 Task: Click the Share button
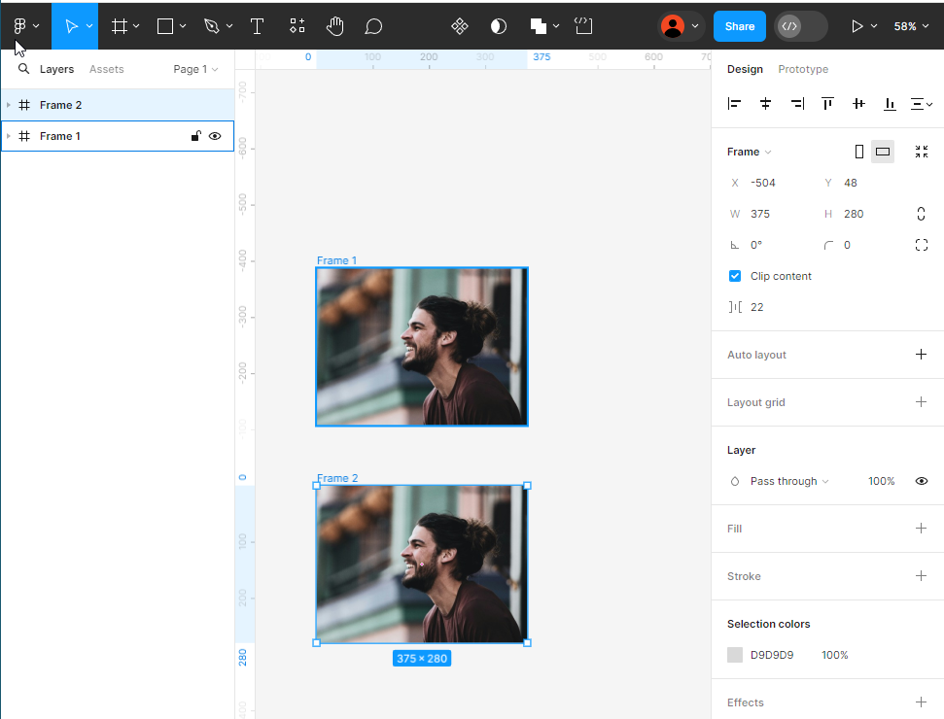(x=739, y=26)
